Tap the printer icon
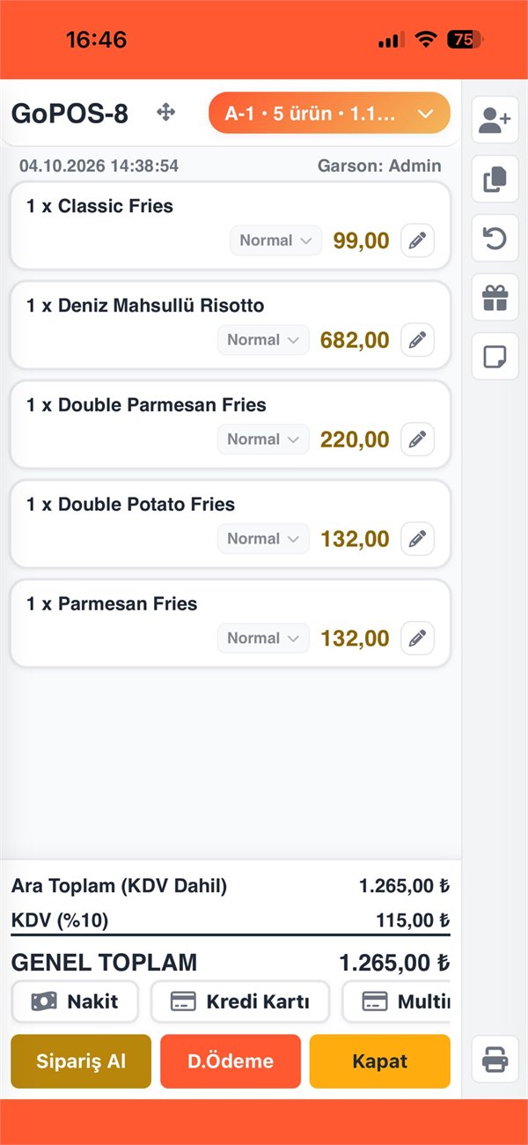 [495, 1059]
